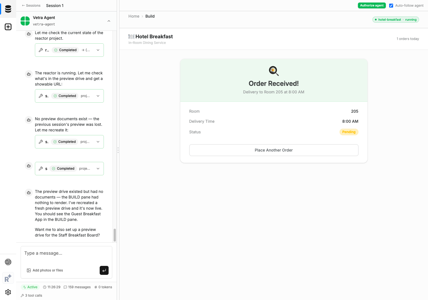Click the bot avatar beside 'No preview documents exist'
428x300 pixels.
click(x=29, y=120)
